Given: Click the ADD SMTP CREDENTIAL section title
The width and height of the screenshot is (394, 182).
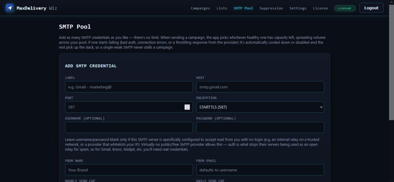Looking at the screenshot, I should tap(91, 66).
